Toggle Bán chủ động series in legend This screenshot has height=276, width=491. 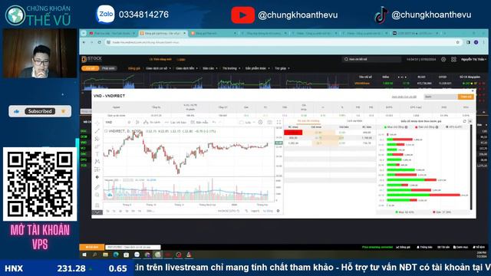(425, 127)
